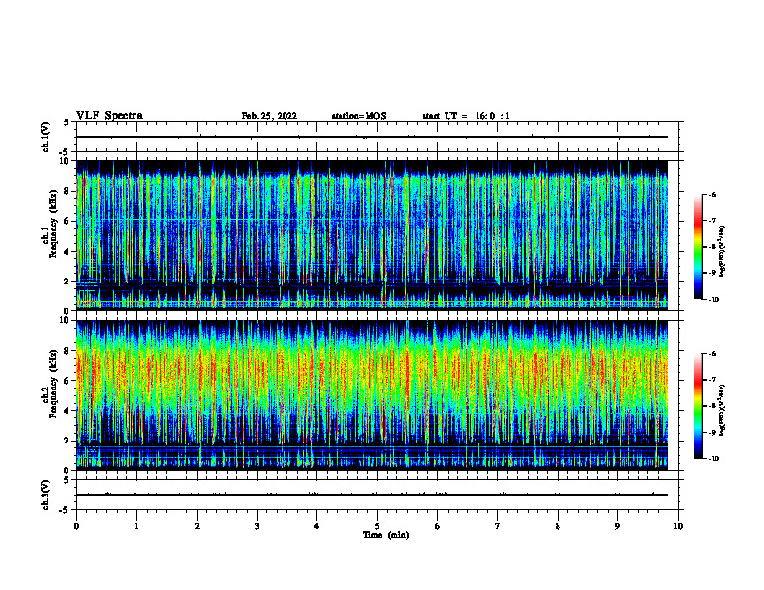Click the ch.1 spectrogram panel
Screen dimensions: 764x590
372,235
